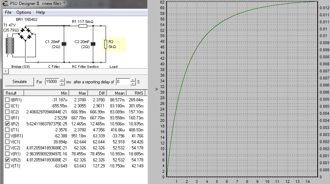Click the RMS column header
Screen dimensions: 330x184
pos(136,93)
